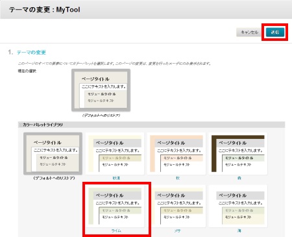Click the 砂漠 palette name link
Image resolution: width=292 pixels, height=237 pixels.
point(116,178)
